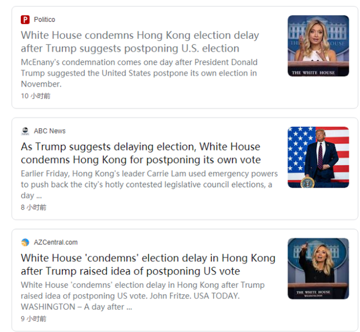Open headline 'White House condemns Hong Kong election delay'
The width and height of the screenshot is (360, 332).
tap(140, 42)
